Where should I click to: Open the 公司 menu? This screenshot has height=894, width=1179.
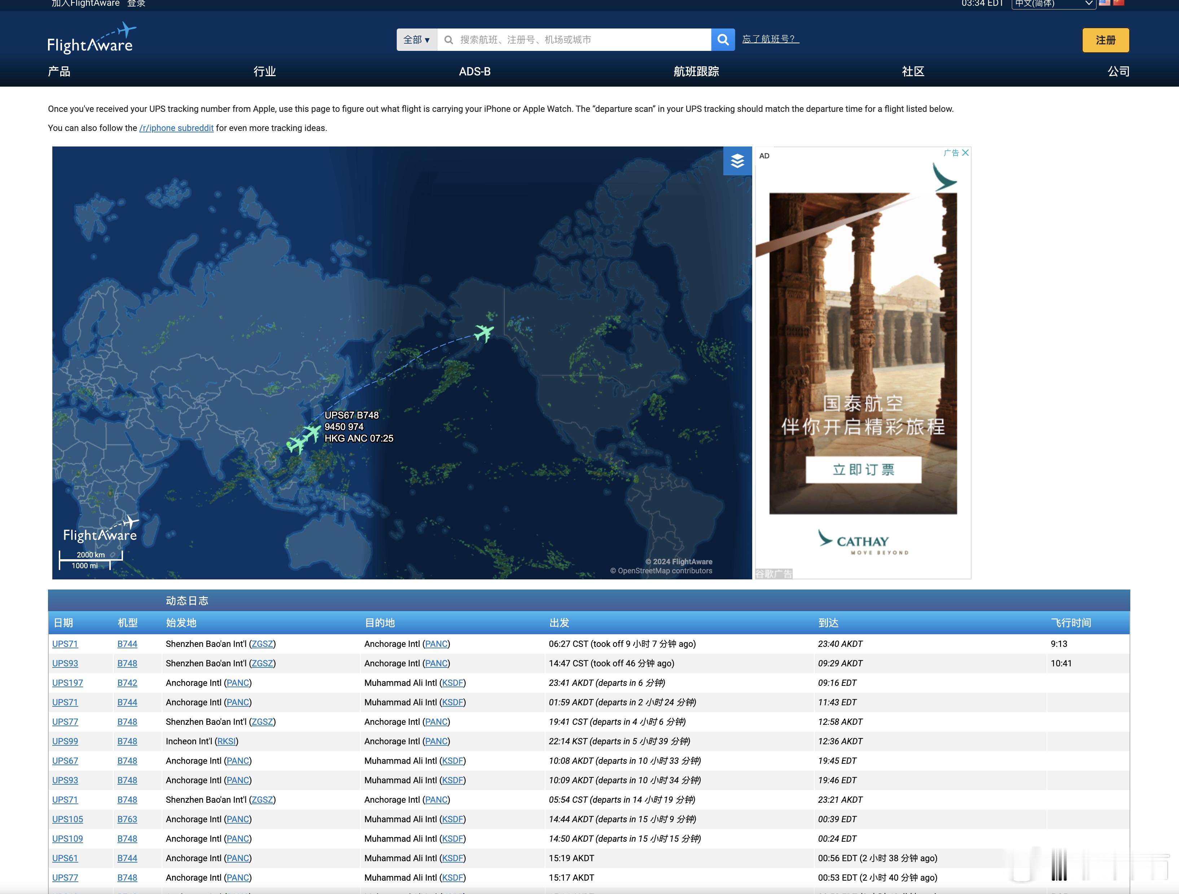point(1118,71)
